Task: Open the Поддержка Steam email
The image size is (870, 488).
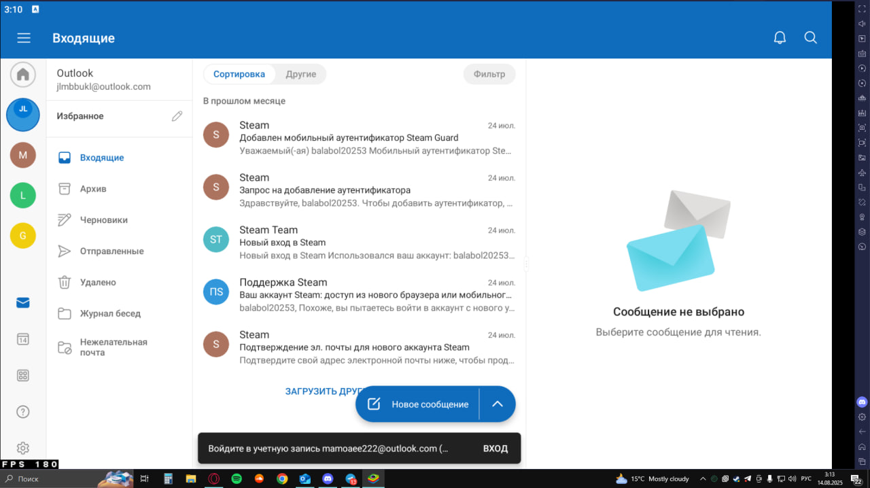Action: pyautogui.click(x=359, y=295)
